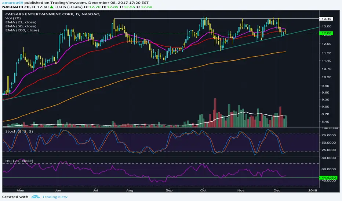Image resolution: width=342 pixels, height=201 pixels.
Task: Click the green 12.60 current price tag
Action: [x=326, y=33]
